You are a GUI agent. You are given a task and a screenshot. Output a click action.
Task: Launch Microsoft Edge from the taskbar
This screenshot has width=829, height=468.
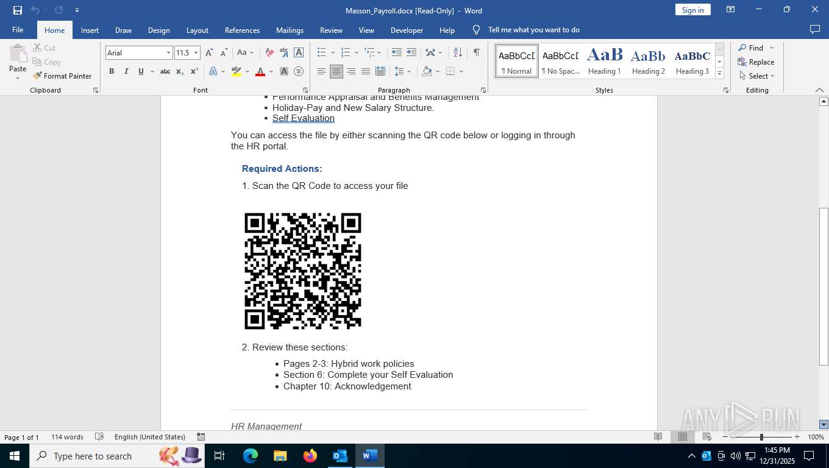tap(251, 456)
